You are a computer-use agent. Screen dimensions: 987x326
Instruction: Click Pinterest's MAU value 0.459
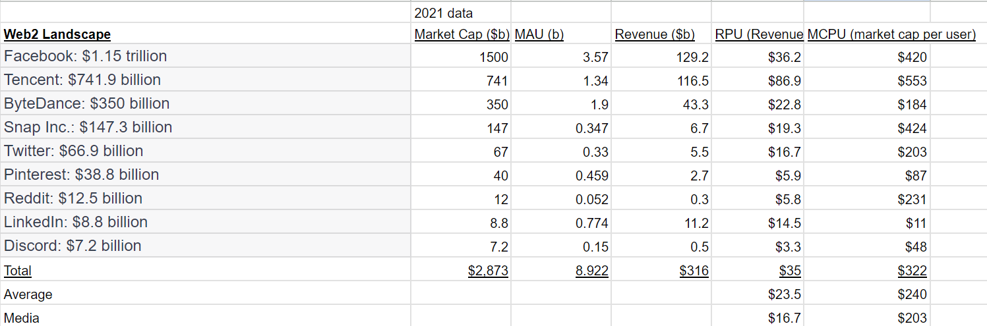592,176
